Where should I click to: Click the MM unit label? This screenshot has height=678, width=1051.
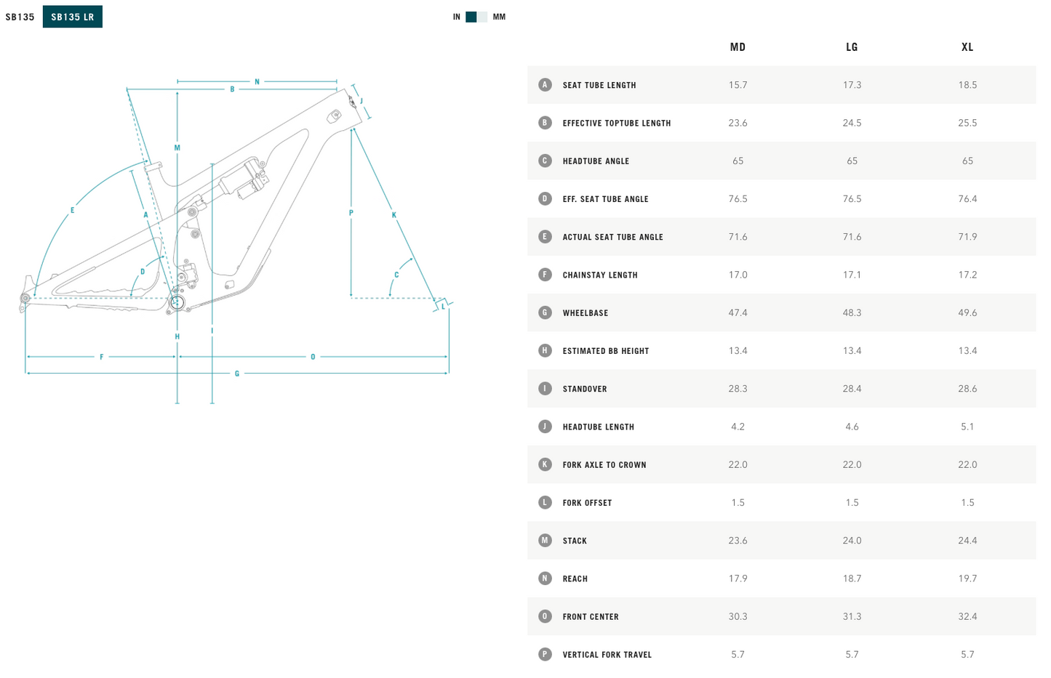[x=499, y=17]
